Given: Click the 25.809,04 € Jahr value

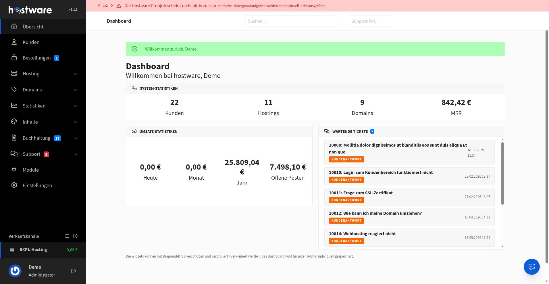Looking at the screenshot, I should pyautogui.click(x=242, y=167).
